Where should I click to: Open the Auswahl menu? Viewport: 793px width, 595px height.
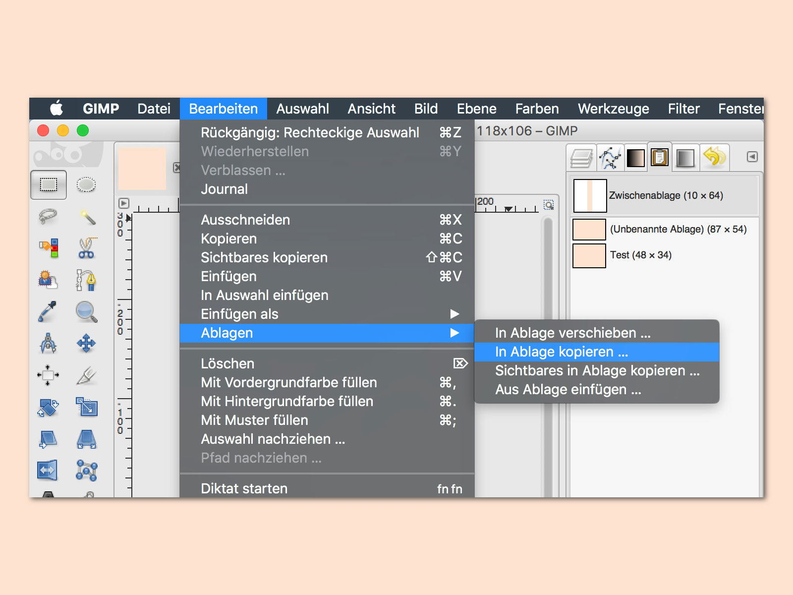(x=302, y=109)
